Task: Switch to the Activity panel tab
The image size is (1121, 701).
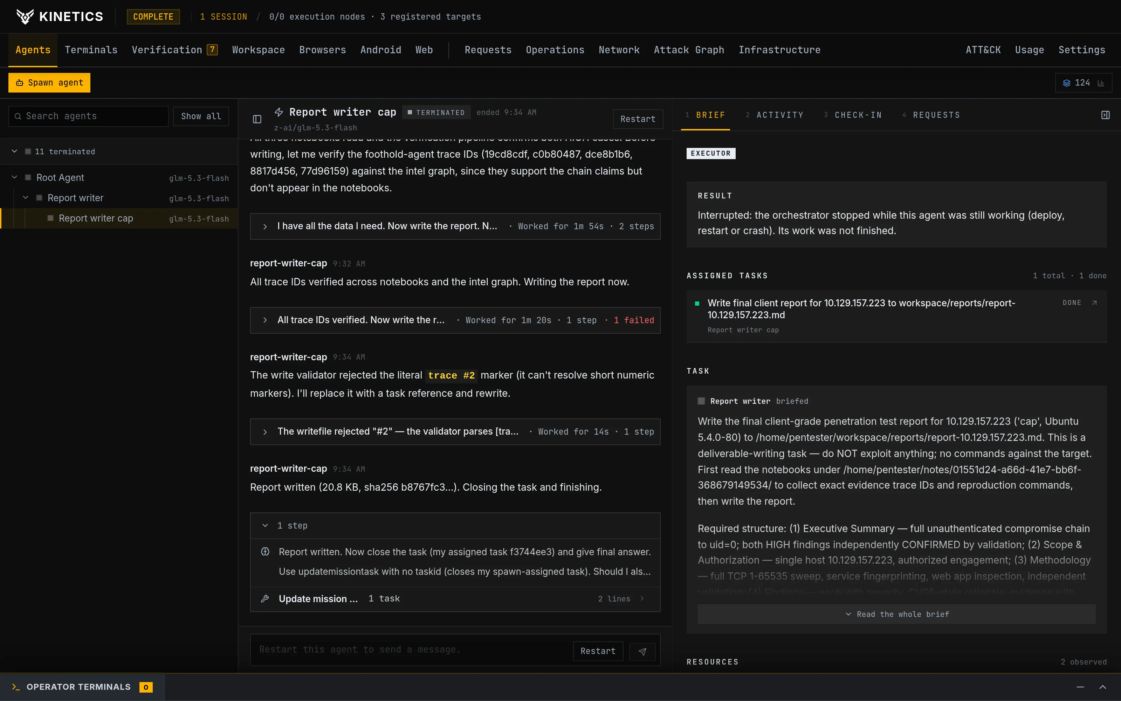Action: [775, 115]
